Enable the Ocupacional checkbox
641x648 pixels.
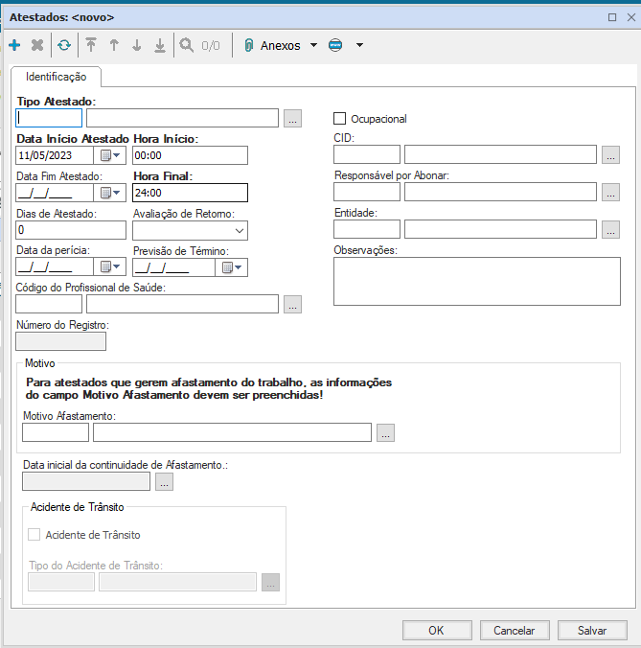(x=339, y=119)
